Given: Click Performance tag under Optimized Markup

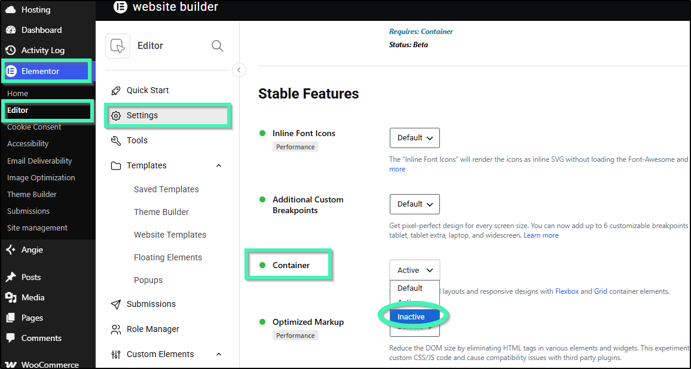Looking at the screenshot, I should (x=295, y=336).
